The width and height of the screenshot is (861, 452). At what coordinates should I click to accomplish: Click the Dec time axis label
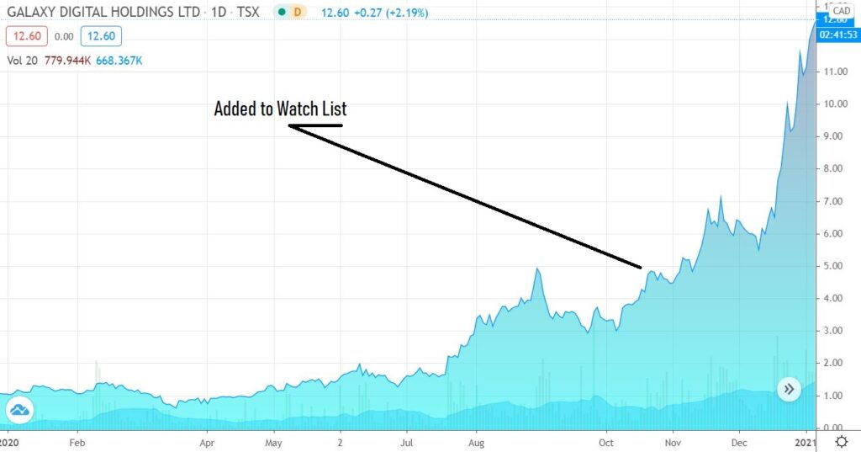tap(739, 443)
